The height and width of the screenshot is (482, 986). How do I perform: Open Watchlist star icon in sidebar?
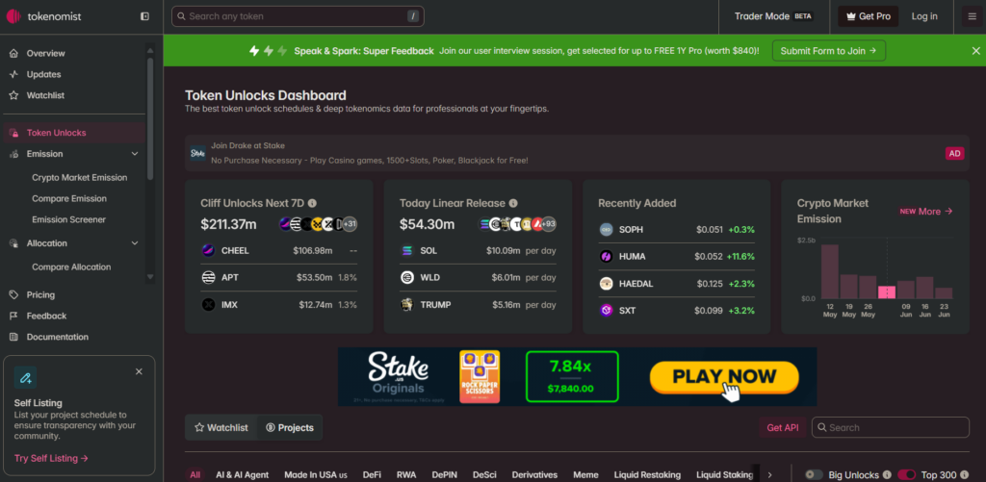coord(13,95)
